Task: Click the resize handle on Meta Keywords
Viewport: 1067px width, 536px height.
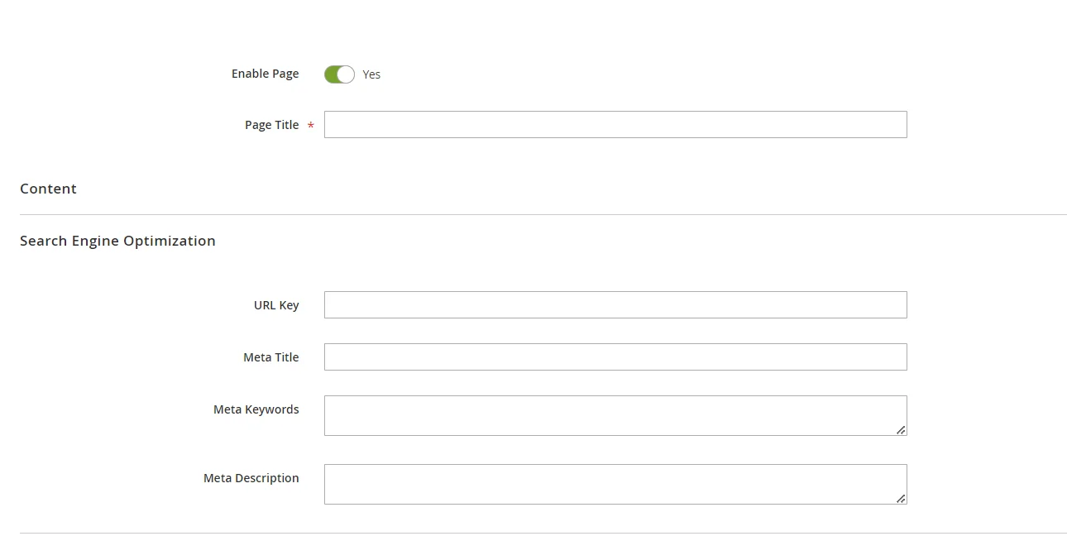Action: [901, 429]
